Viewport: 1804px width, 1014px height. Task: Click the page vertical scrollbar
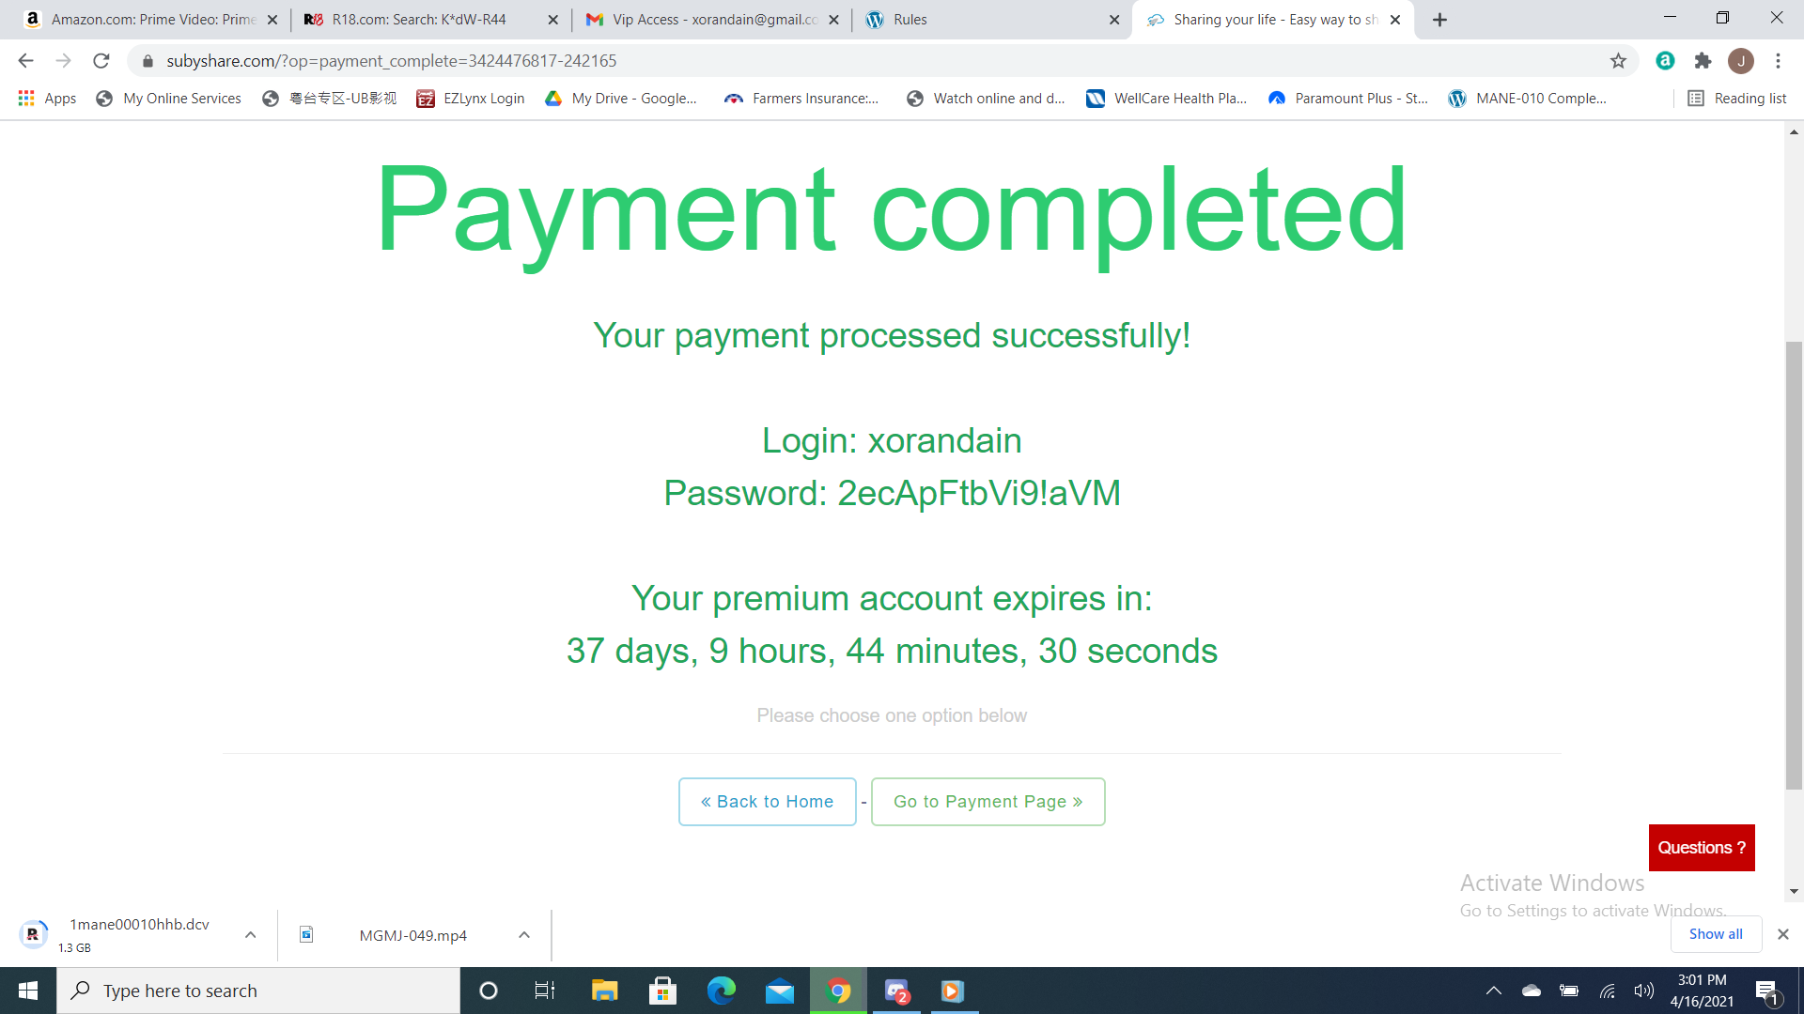coord(1794,563)
